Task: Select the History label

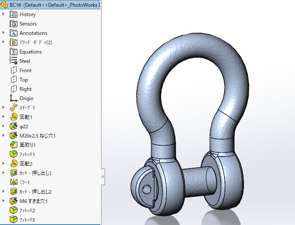Action: click(28, 14)
